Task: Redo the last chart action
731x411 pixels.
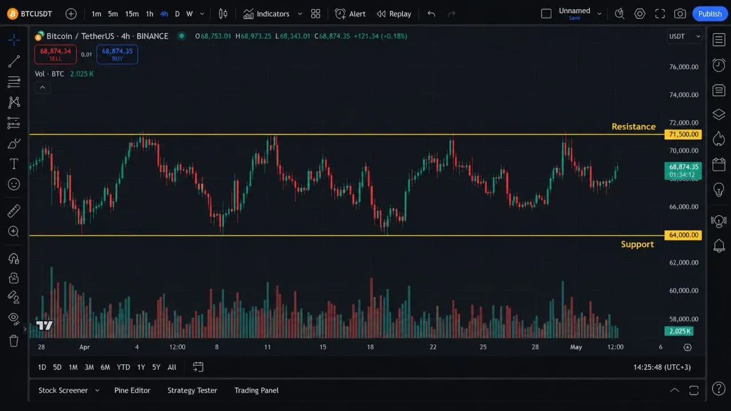Action: (451, 14)
